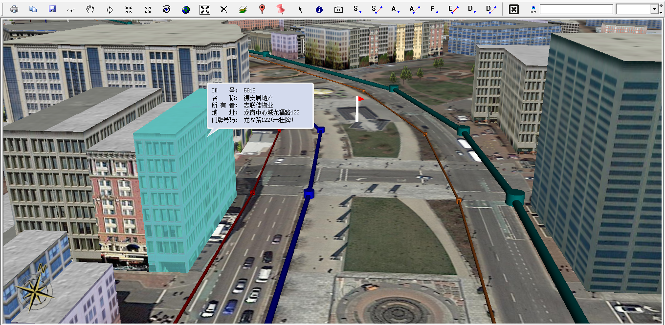The width and height of the screenshot is (665, 325).
Task: Open the dropdown at toolbar right end
Action: click(x=654, y=9)
